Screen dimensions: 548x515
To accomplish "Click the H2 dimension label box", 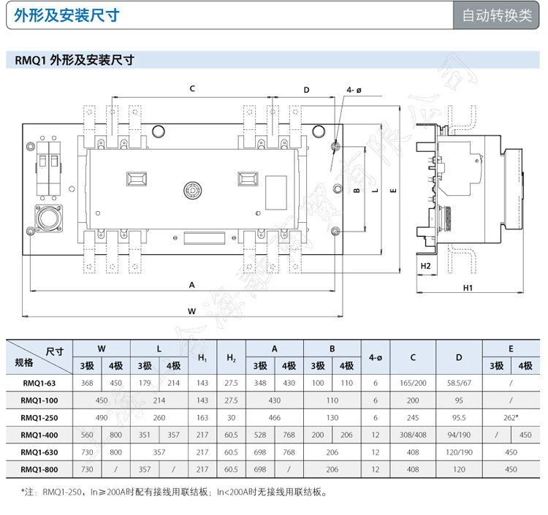I will click(426, 266).
